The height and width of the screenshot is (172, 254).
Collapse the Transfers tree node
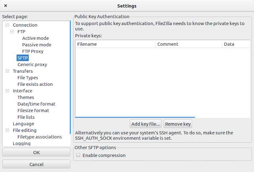click(7, 71)
